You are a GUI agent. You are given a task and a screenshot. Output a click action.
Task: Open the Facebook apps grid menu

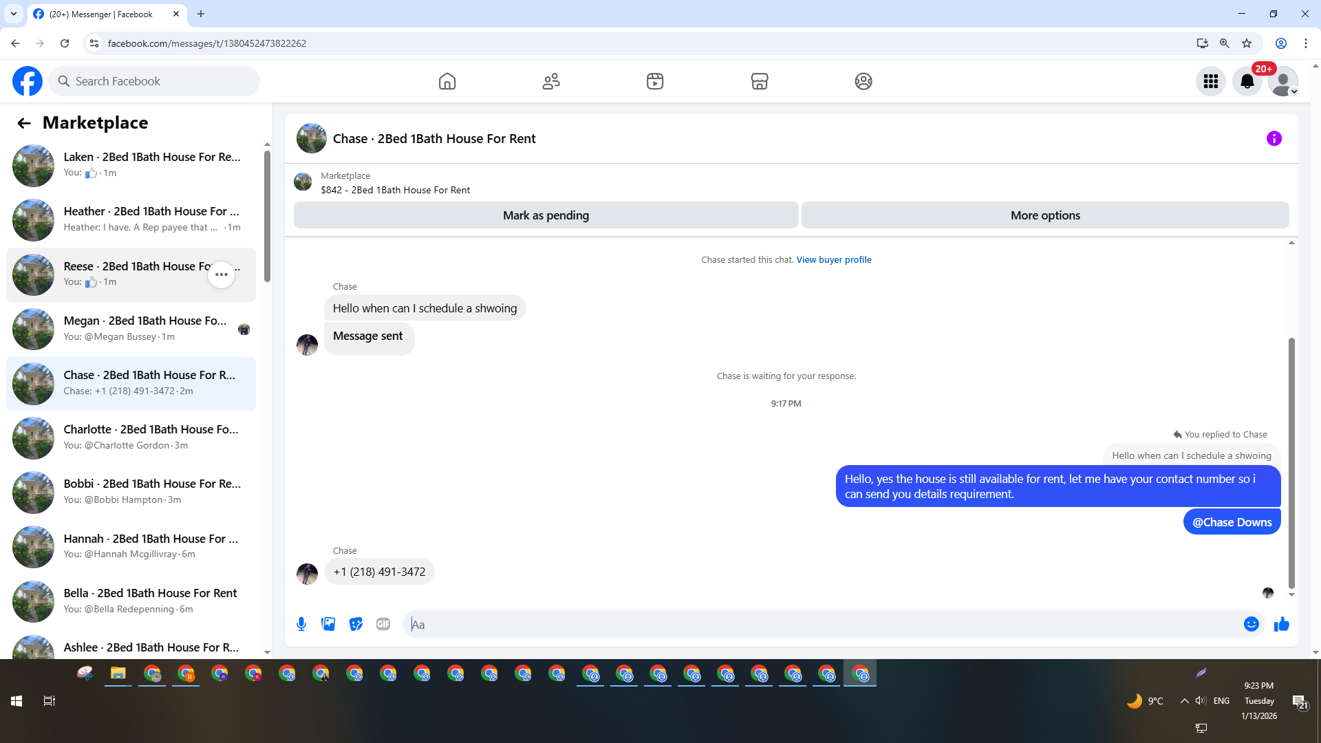pyautogui.click(x=1210, y=81)
